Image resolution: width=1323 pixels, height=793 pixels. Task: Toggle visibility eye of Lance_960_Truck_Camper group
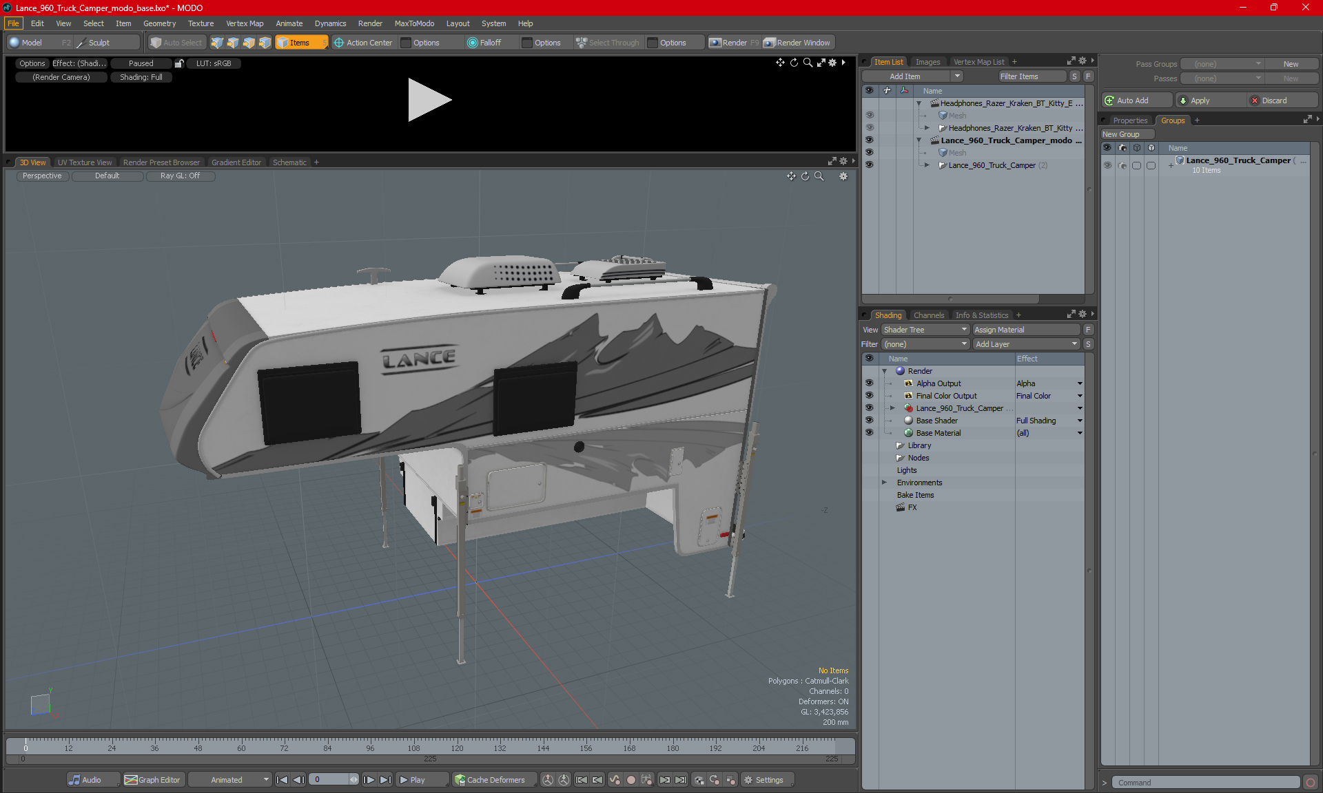[1107, 165]
